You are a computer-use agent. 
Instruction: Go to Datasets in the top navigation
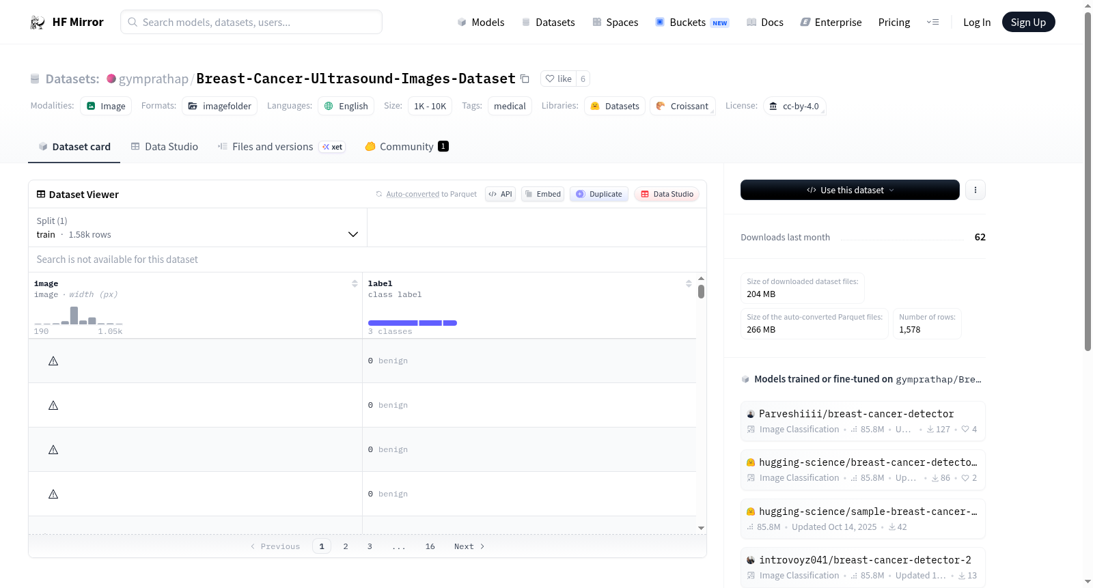click(548, 23)
